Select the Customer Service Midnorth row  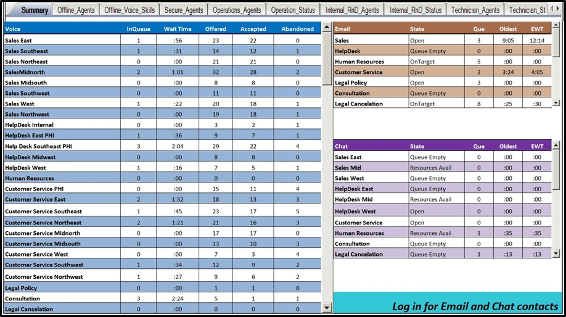click(162, 233)
